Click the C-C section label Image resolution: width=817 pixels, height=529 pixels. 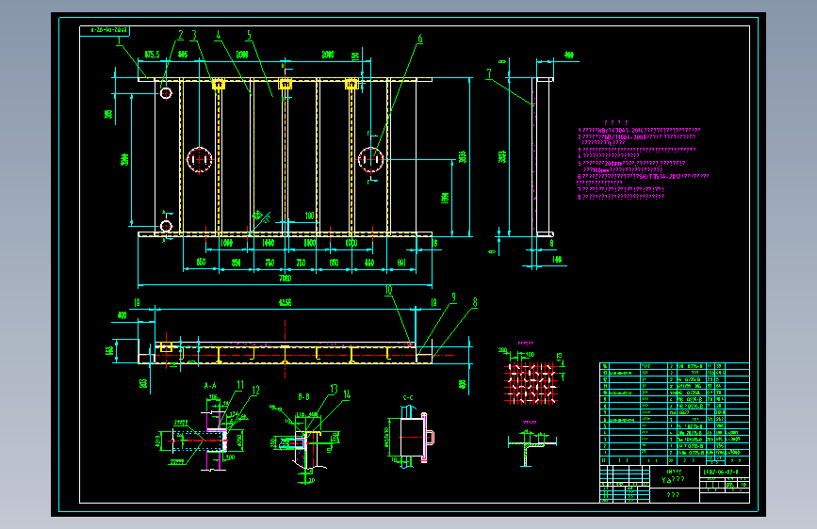click(x=408, y=398)
